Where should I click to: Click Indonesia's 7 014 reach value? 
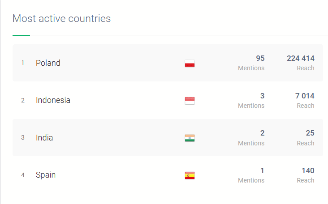pos(304,96)
